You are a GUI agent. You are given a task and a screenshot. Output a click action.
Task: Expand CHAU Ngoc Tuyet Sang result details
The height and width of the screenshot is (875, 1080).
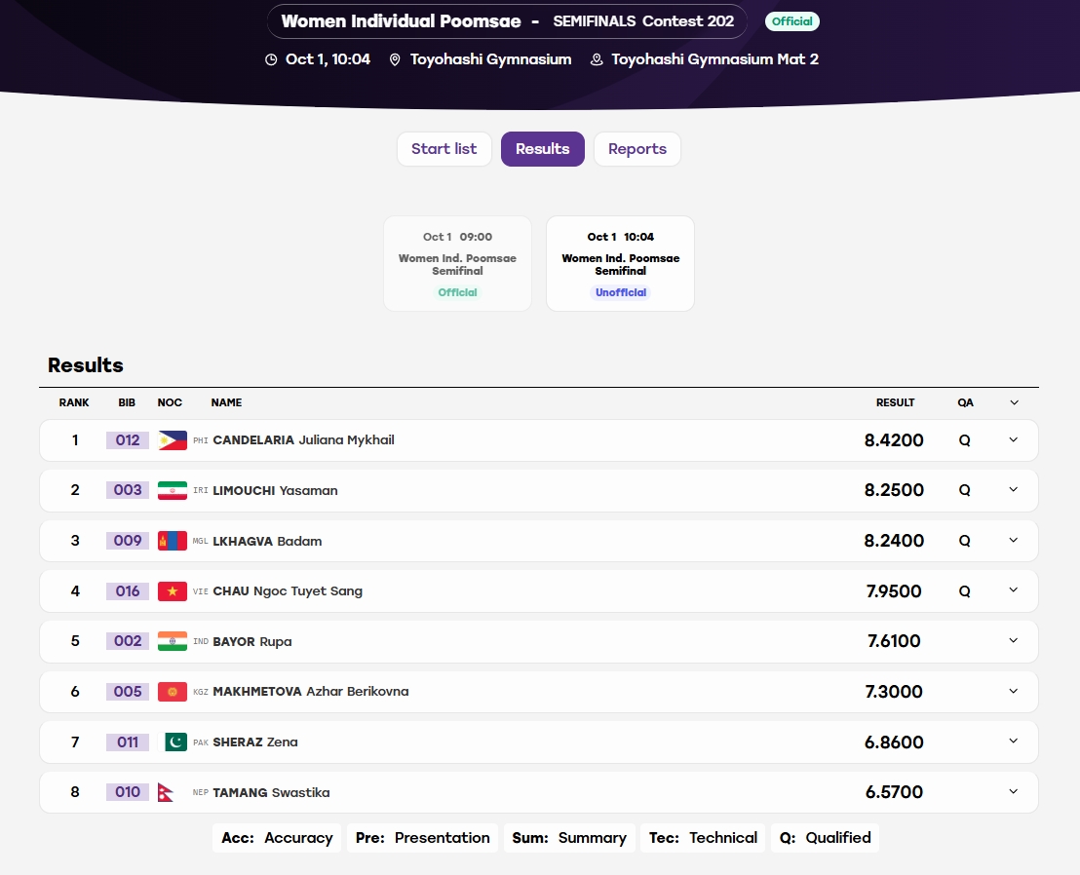1013,590
